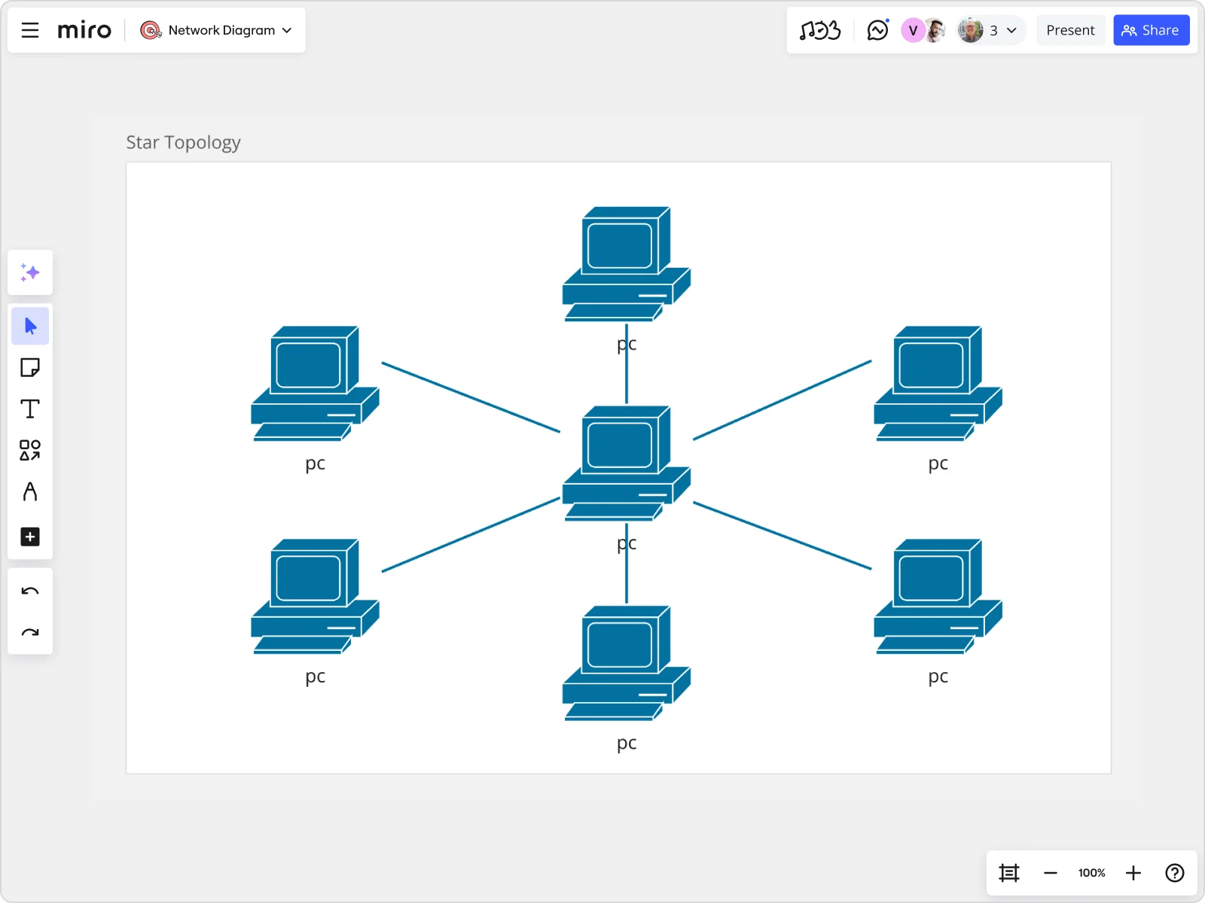Select the upper-right PC computer shape
The height and width of the screenshot is (903, 1205).
[x=938, y=384]
